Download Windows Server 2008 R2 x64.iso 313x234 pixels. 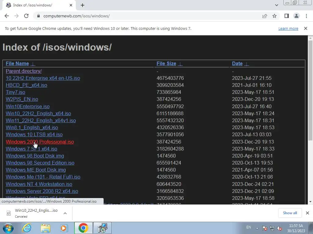coord(42,191)
